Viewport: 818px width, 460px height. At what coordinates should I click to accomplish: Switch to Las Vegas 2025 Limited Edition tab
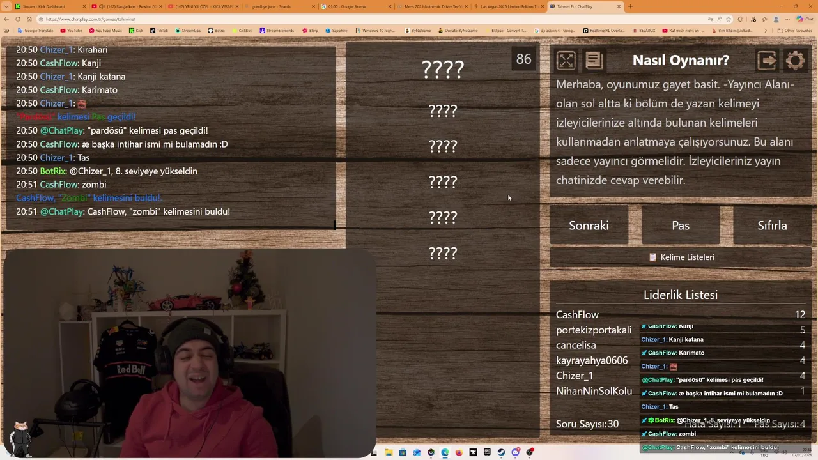click(x=509, y=6)
